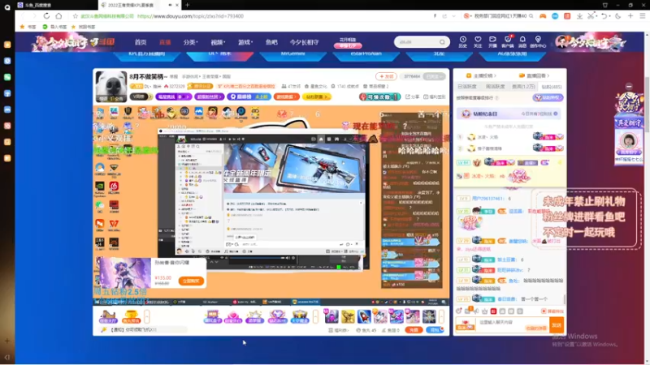Open the 游戏数据 orange badge

(287, 97)
